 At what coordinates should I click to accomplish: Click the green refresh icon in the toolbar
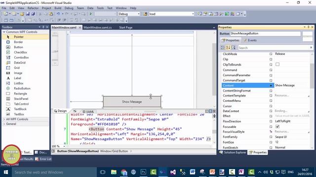pyautogui.click(x=227, y=14)
